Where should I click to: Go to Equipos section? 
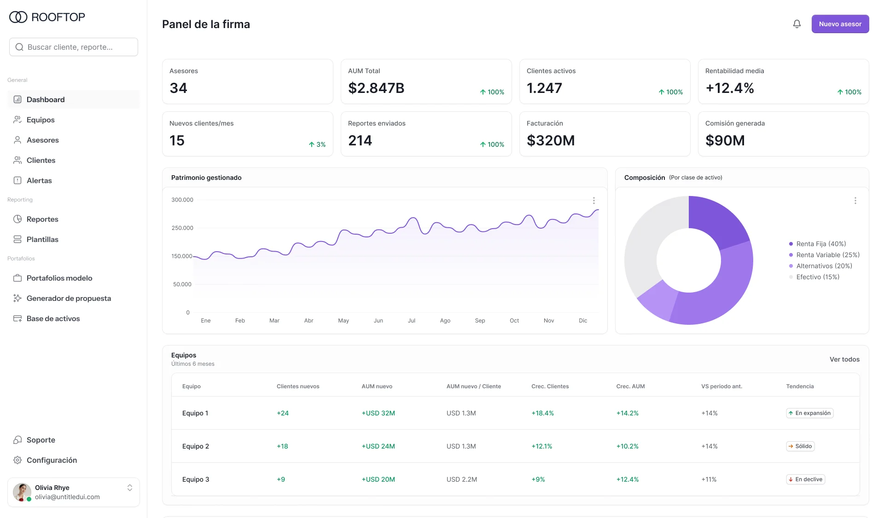point(74,120)
